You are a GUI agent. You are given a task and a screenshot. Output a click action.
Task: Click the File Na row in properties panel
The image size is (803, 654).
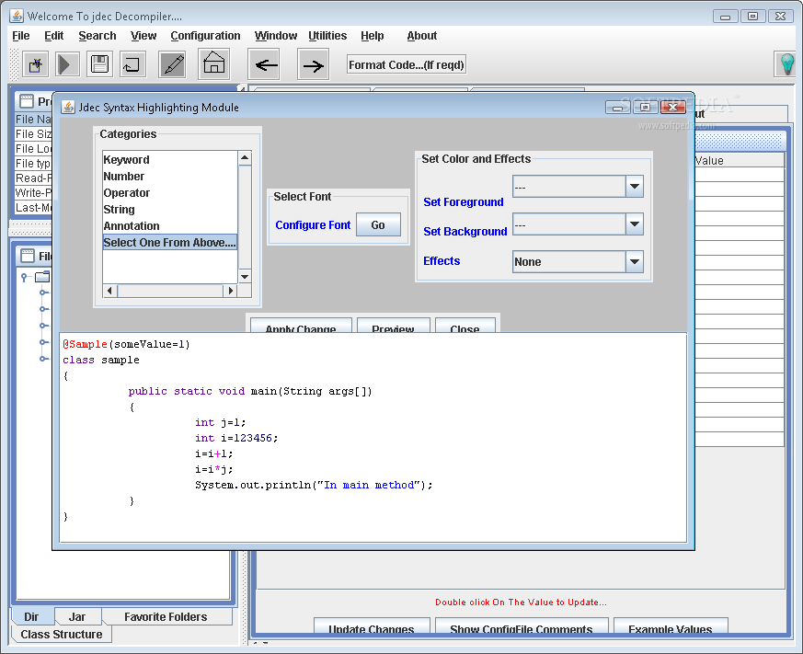click(33, 119)
